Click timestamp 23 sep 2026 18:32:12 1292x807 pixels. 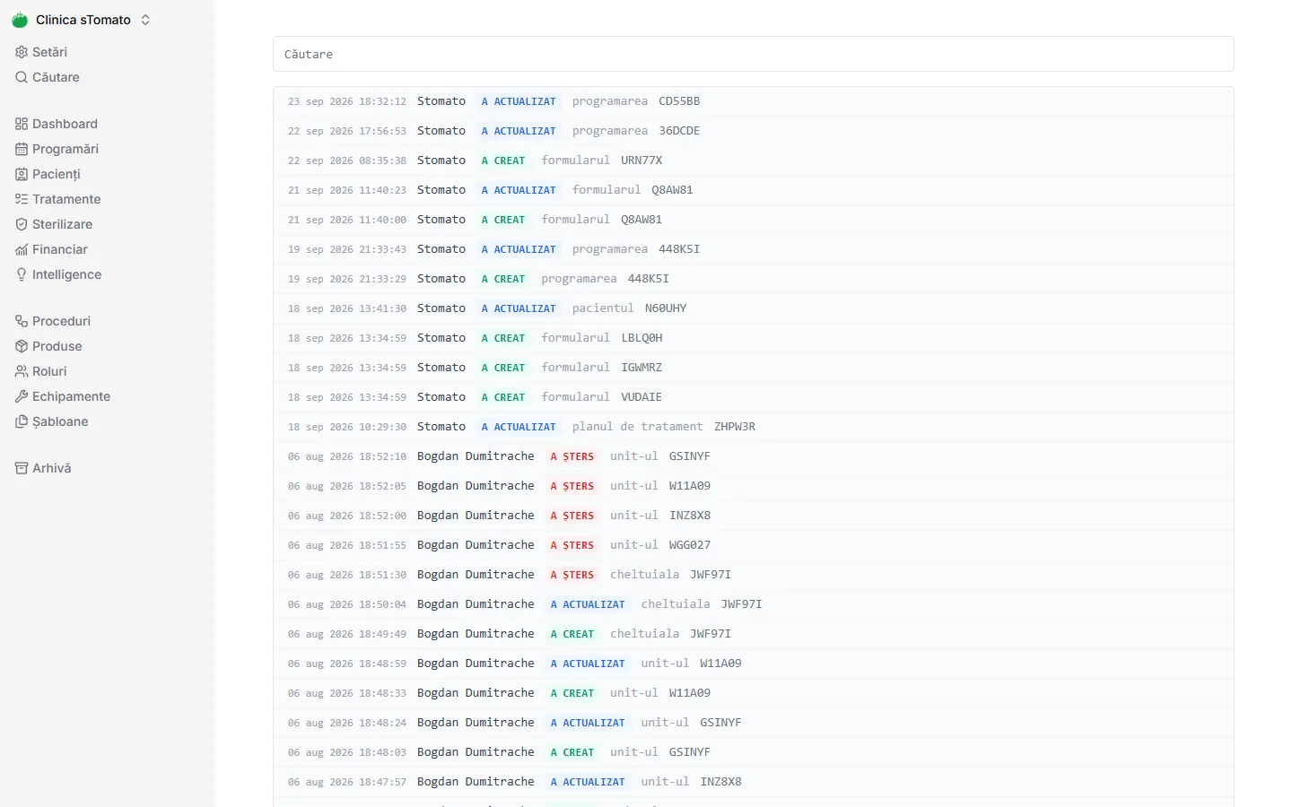click(x=347, y=101)
